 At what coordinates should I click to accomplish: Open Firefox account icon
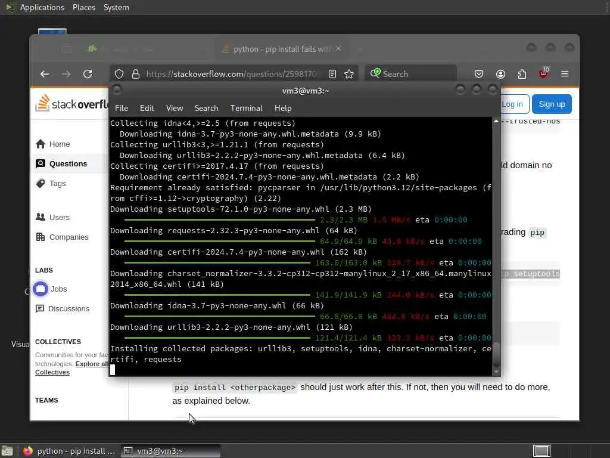click(500, 74)
